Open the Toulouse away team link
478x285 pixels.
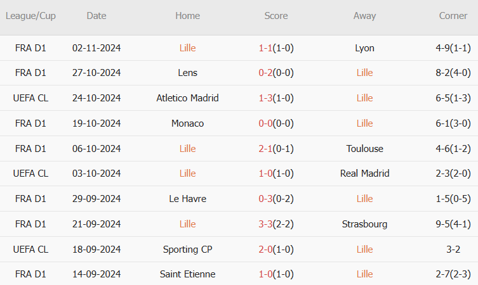(364, 149)
